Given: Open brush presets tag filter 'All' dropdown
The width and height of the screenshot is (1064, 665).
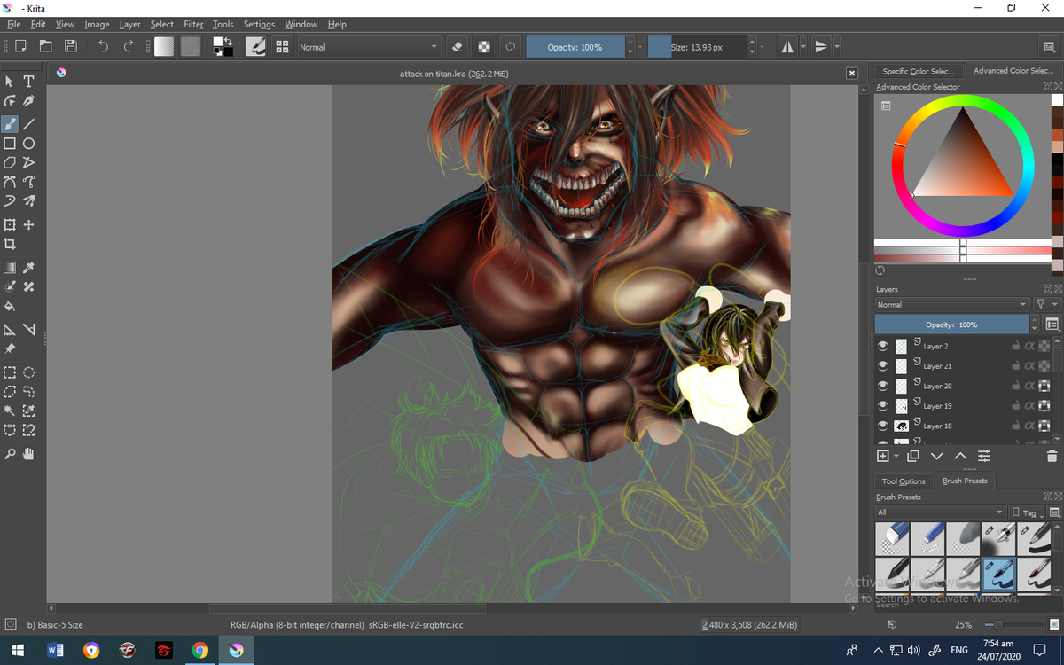Looking at the screenshot, I should click(940, 512).
